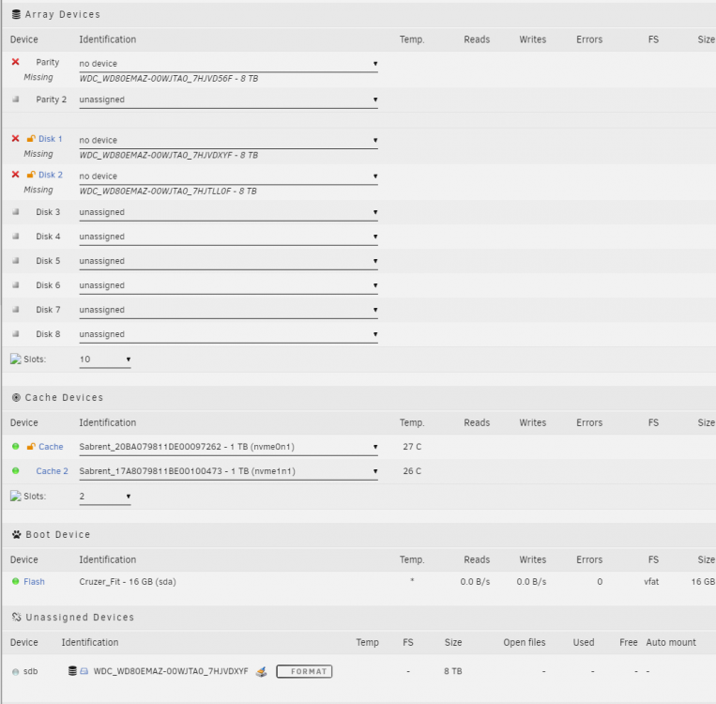Open the Cache device link
The height and width of the screenshot is (704, 716).
pyautogui.click(x=51, y=447)
